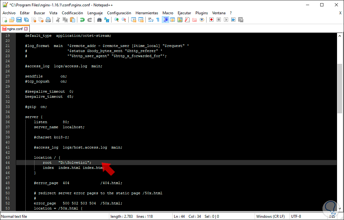Open the Archivo menu
Image resolution: width=344 pixels, height=220 pixels.
(x=9, y=13)
